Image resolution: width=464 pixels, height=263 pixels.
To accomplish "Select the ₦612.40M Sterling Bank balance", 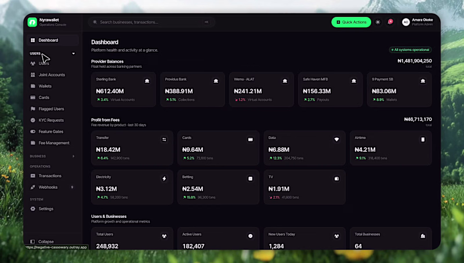I will coord(110,92).
